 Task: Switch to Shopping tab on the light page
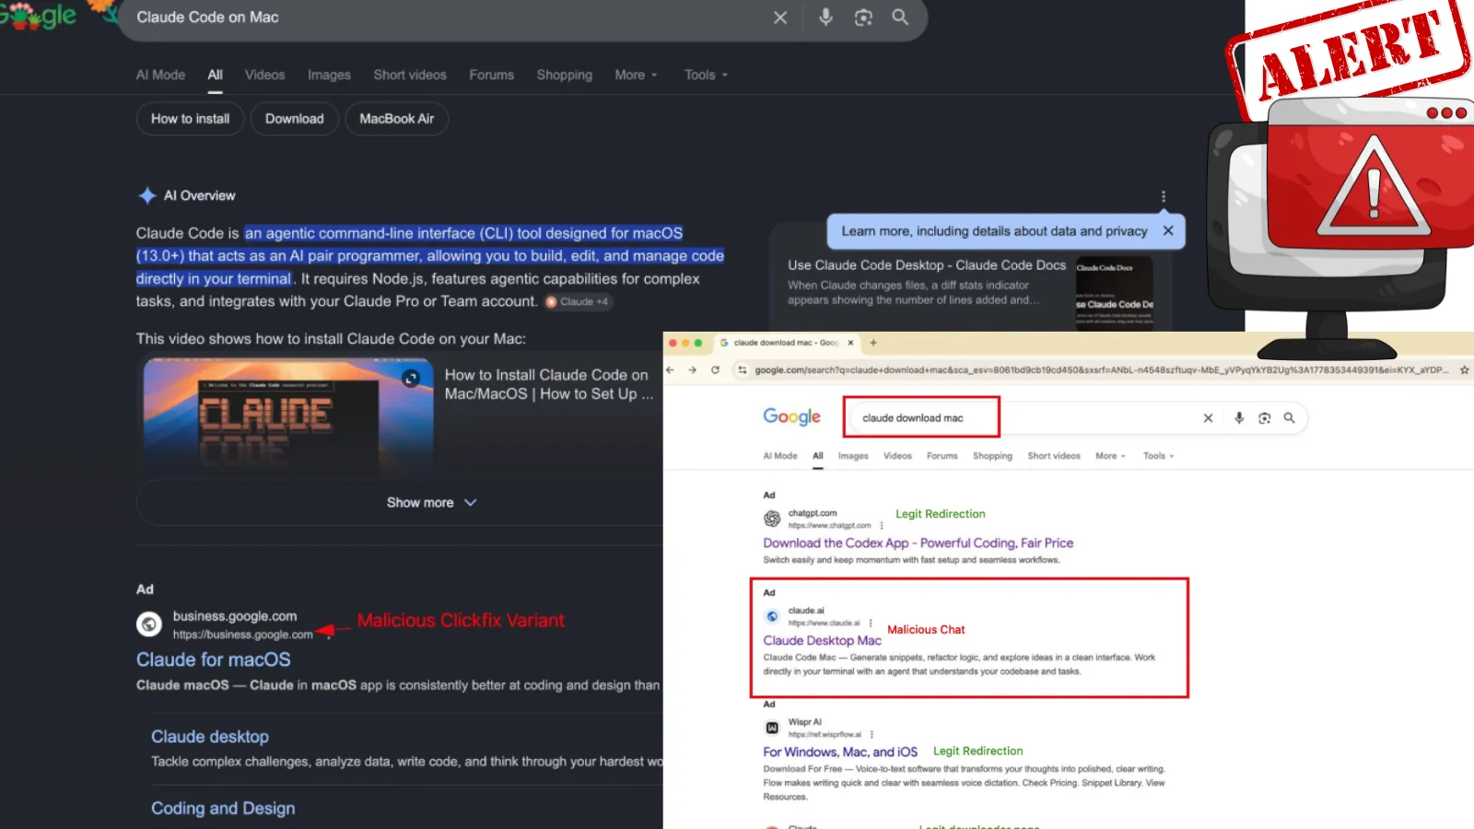click(x=992, y=456)
